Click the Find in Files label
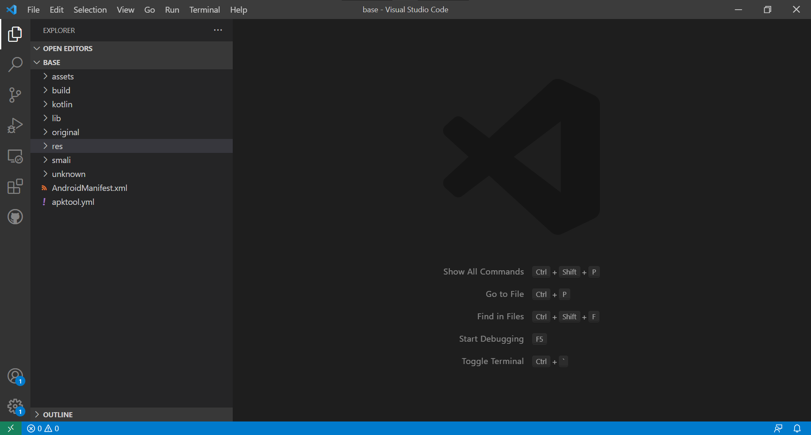811x435 pixels. (501, 316)
